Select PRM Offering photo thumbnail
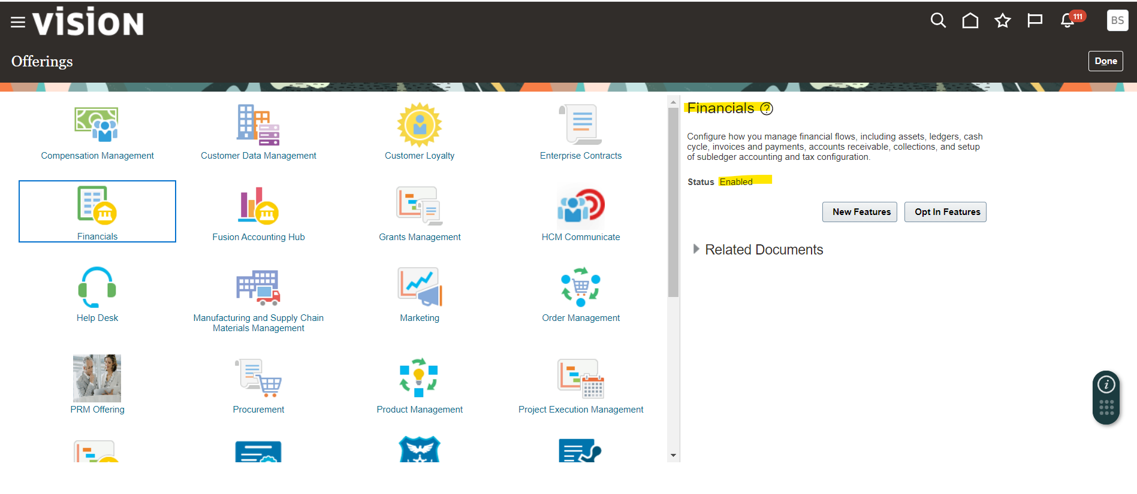Viewport: 1137px width, 494px height. (97, 378)
